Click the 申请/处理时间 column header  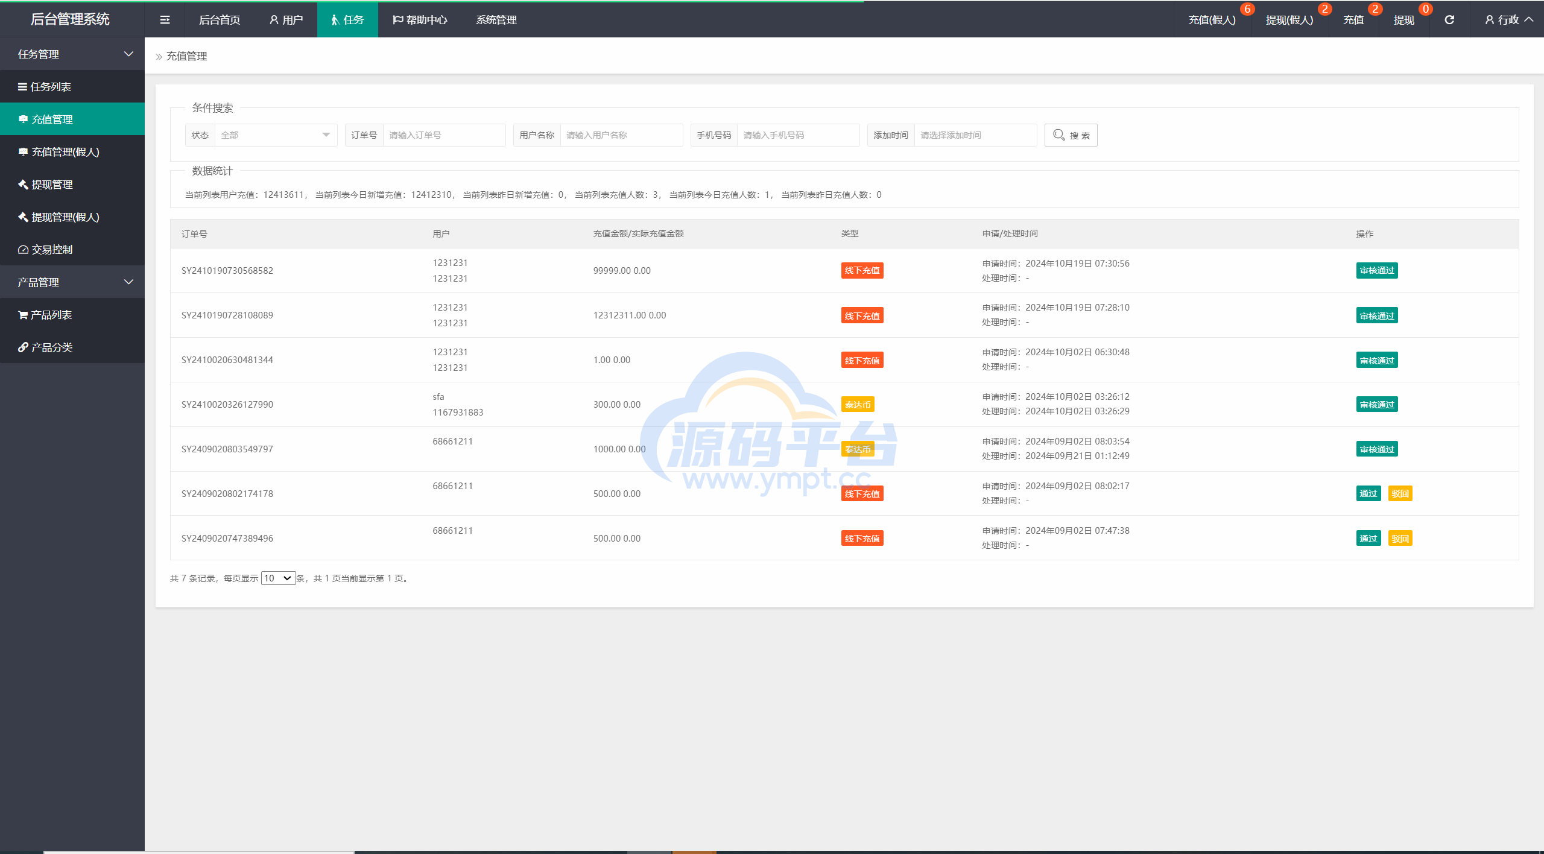[x=1010, y=233]
